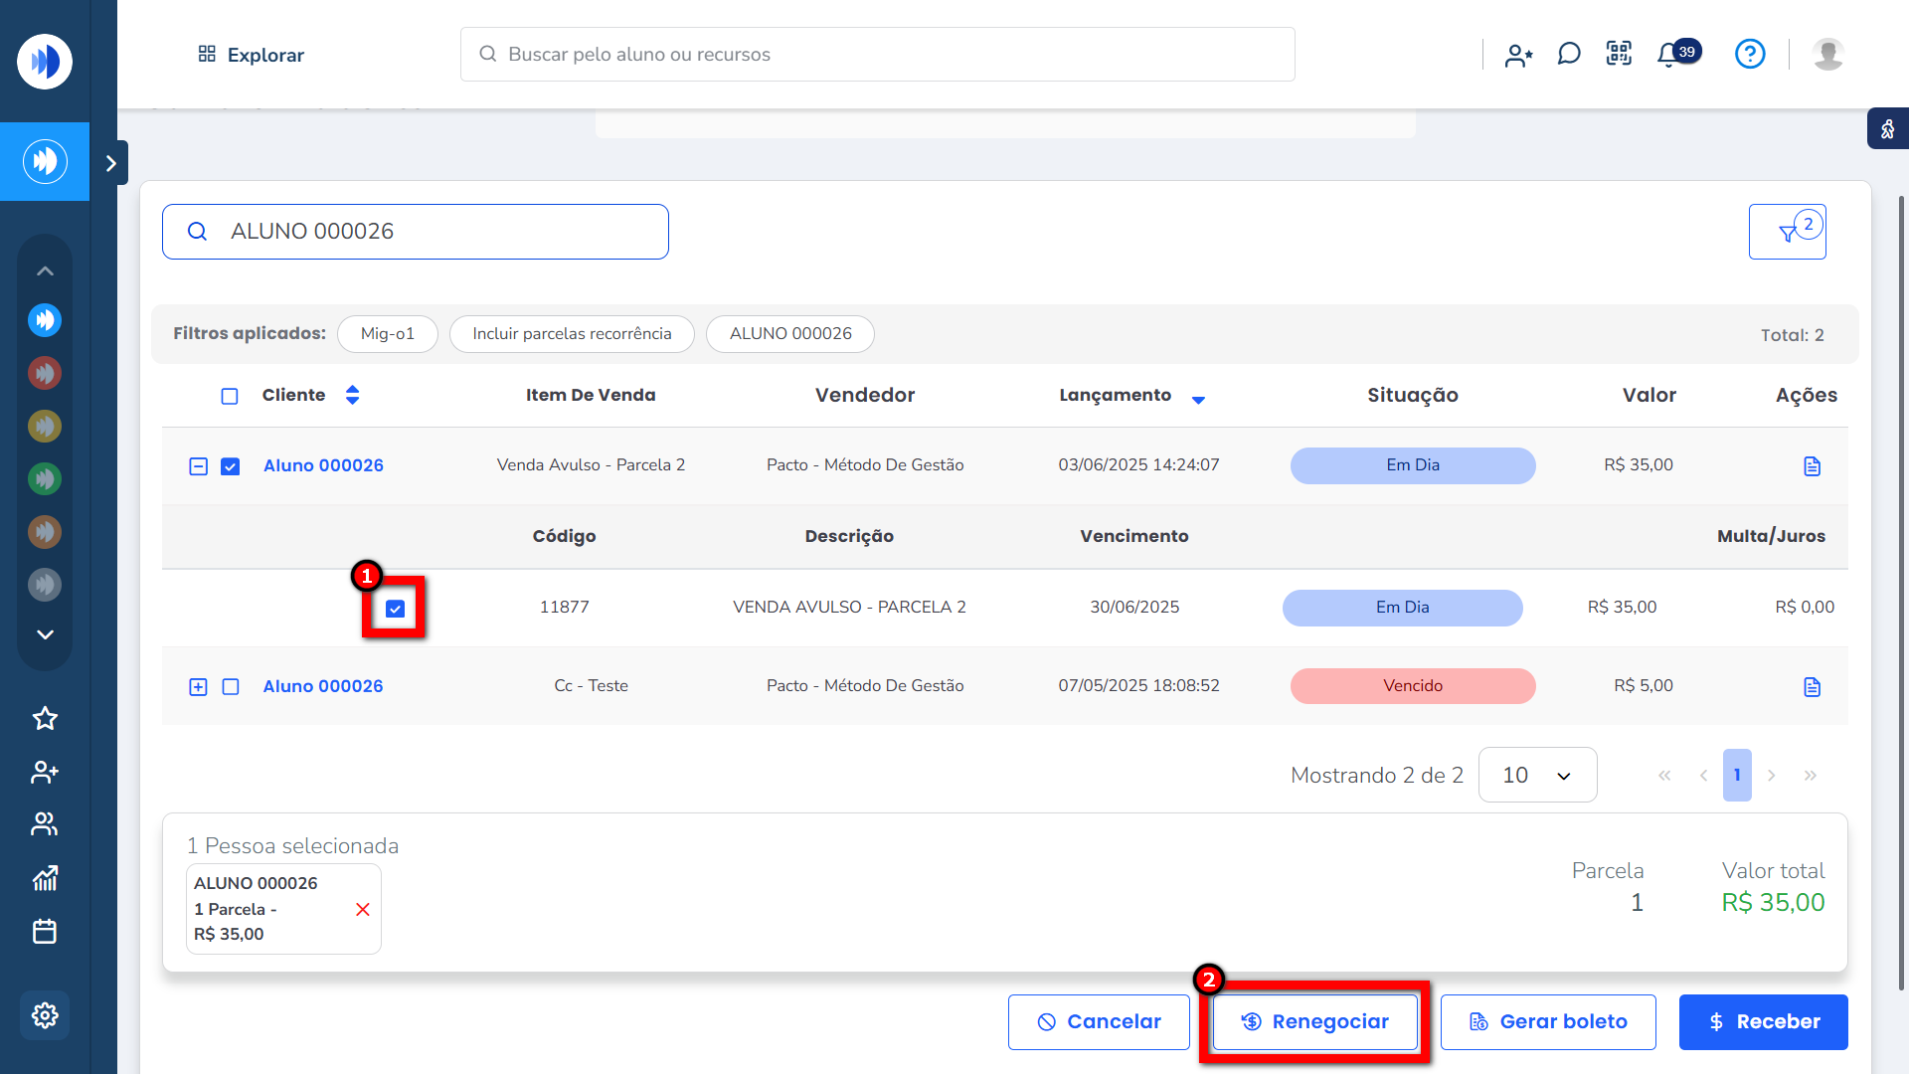Open the Explorar menu
The height and width of the screenshot is (1074, 1909).
(x=251, y=55)
